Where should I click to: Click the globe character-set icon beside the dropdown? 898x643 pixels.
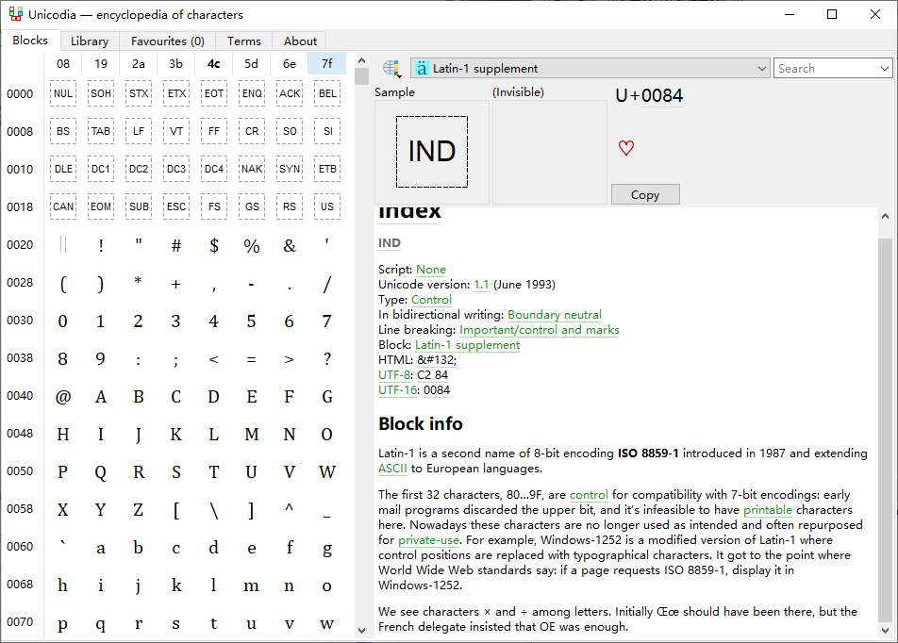391,68
